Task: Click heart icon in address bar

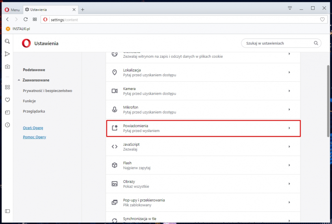Action: tap(322, 19)
